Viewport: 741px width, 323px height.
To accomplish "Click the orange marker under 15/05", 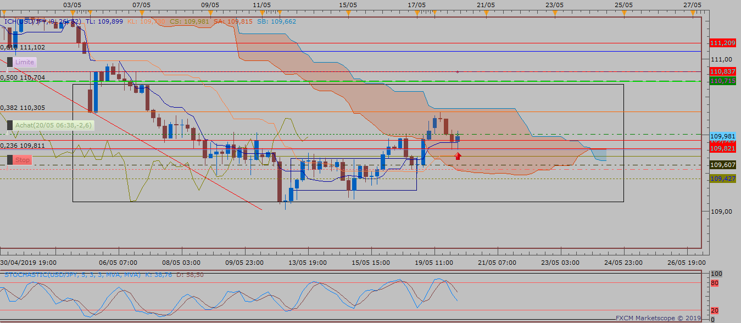I will pos(348,12).
